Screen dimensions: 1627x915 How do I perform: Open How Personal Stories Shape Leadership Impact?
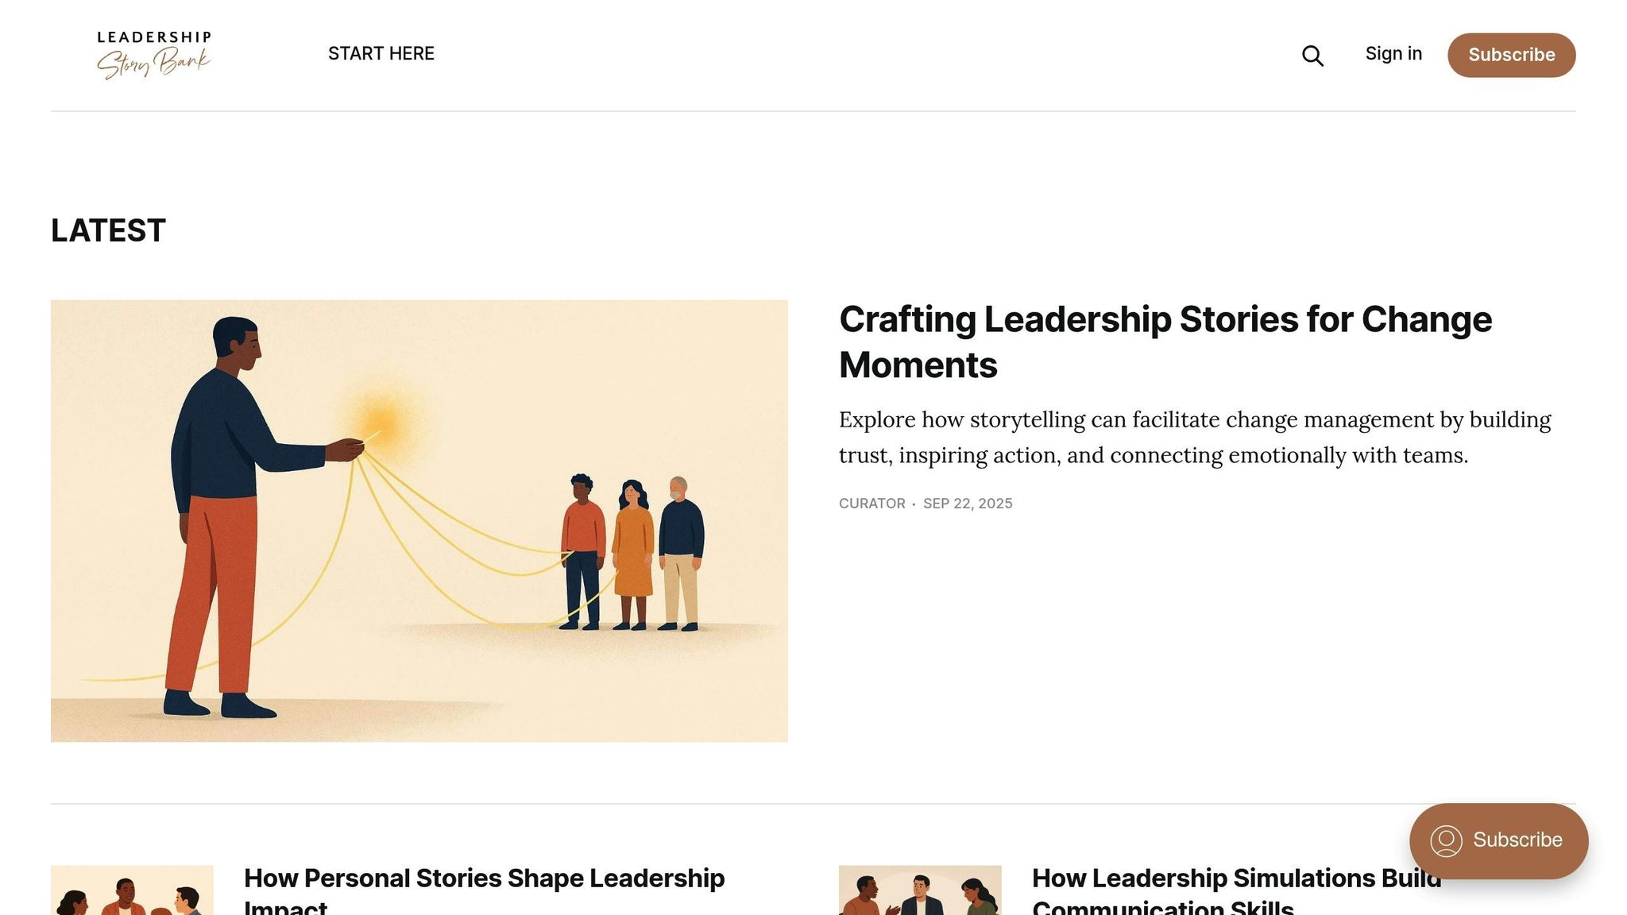pyautogui.click(x=484, y=890)
